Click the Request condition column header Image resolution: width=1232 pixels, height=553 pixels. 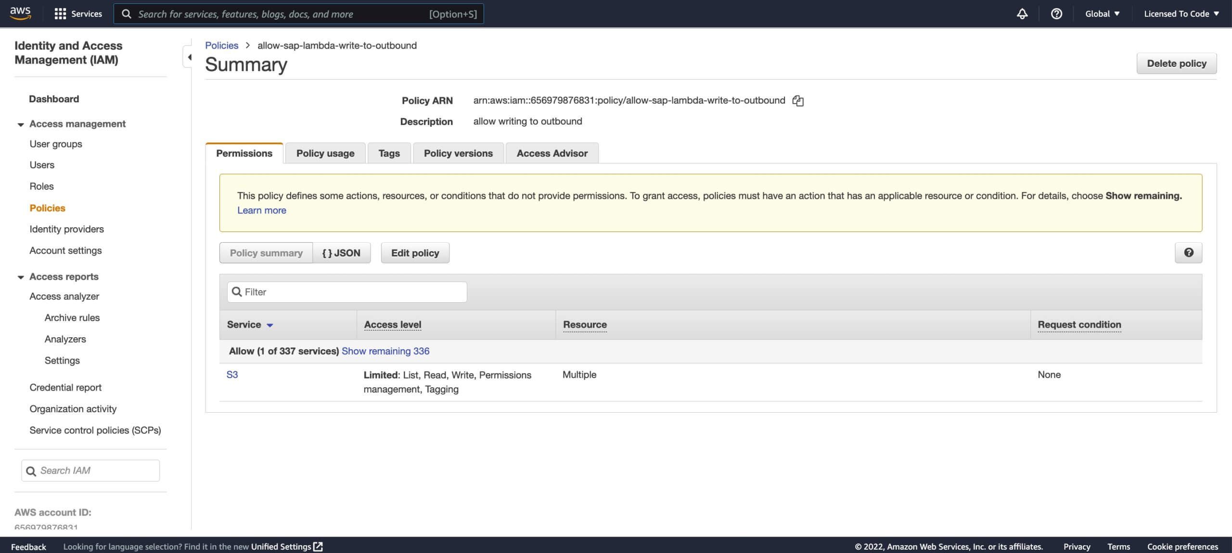pyautogui.click(x=1079, y=325)
